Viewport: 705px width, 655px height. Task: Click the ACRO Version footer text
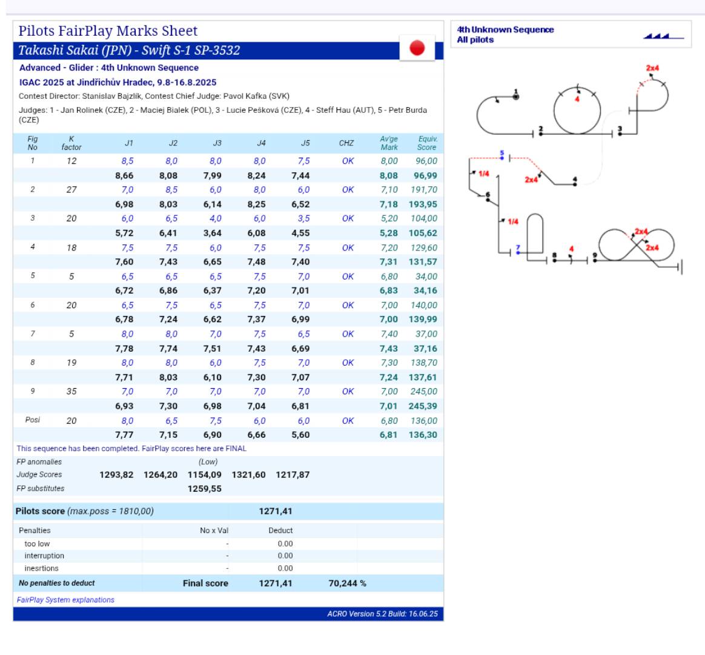[382, 614]
